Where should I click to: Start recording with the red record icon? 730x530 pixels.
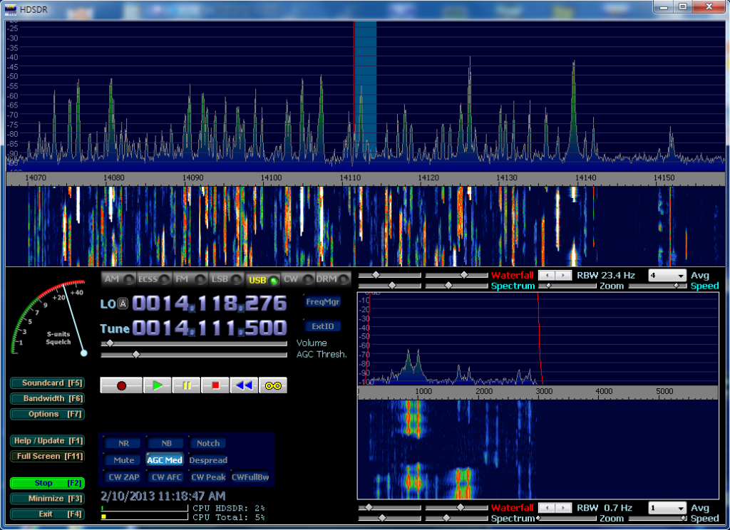pyautogui.click(x=120, y=385)
